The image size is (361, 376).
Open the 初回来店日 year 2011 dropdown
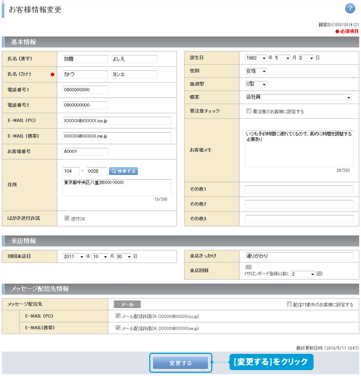pos(73,256)
